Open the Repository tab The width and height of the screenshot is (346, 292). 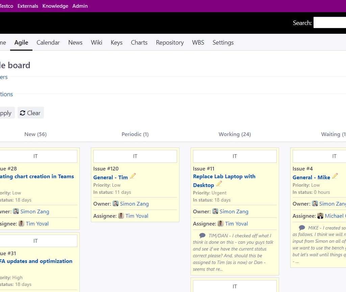point(170,43)
